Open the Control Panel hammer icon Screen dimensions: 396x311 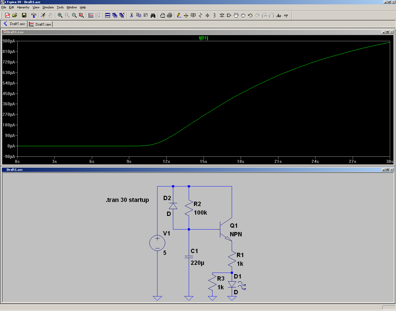(x=34, y=15)
